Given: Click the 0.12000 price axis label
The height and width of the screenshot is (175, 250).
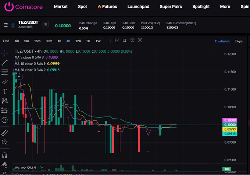Looking at the screenshot, I should [x=230, y=54].
